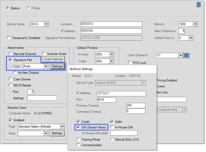206x152 pixels.
Task: Open Verifone Device Type dropdown
Action: tap(144, 83)
